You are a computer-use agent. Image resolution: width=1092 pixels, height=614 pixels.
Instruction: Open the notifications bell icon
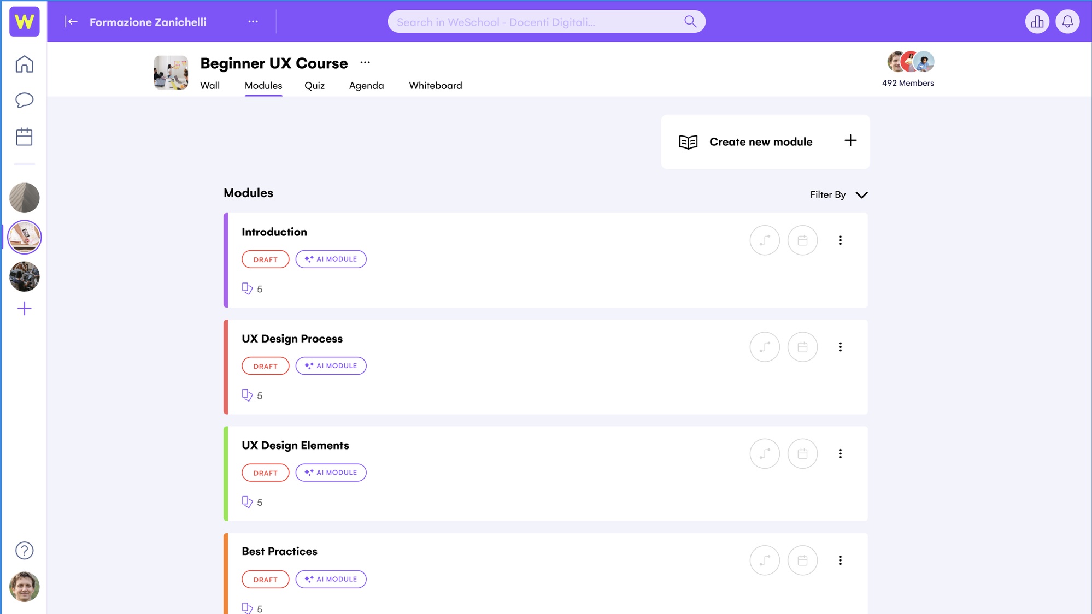[x=1067, y=21]
